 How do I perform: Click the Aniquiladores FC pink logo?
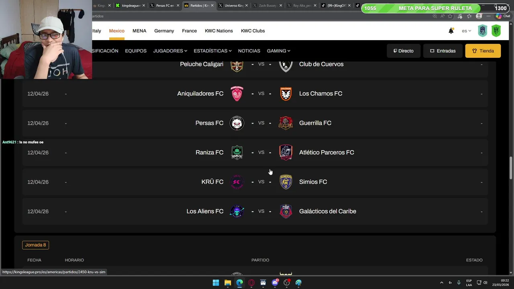237,94
